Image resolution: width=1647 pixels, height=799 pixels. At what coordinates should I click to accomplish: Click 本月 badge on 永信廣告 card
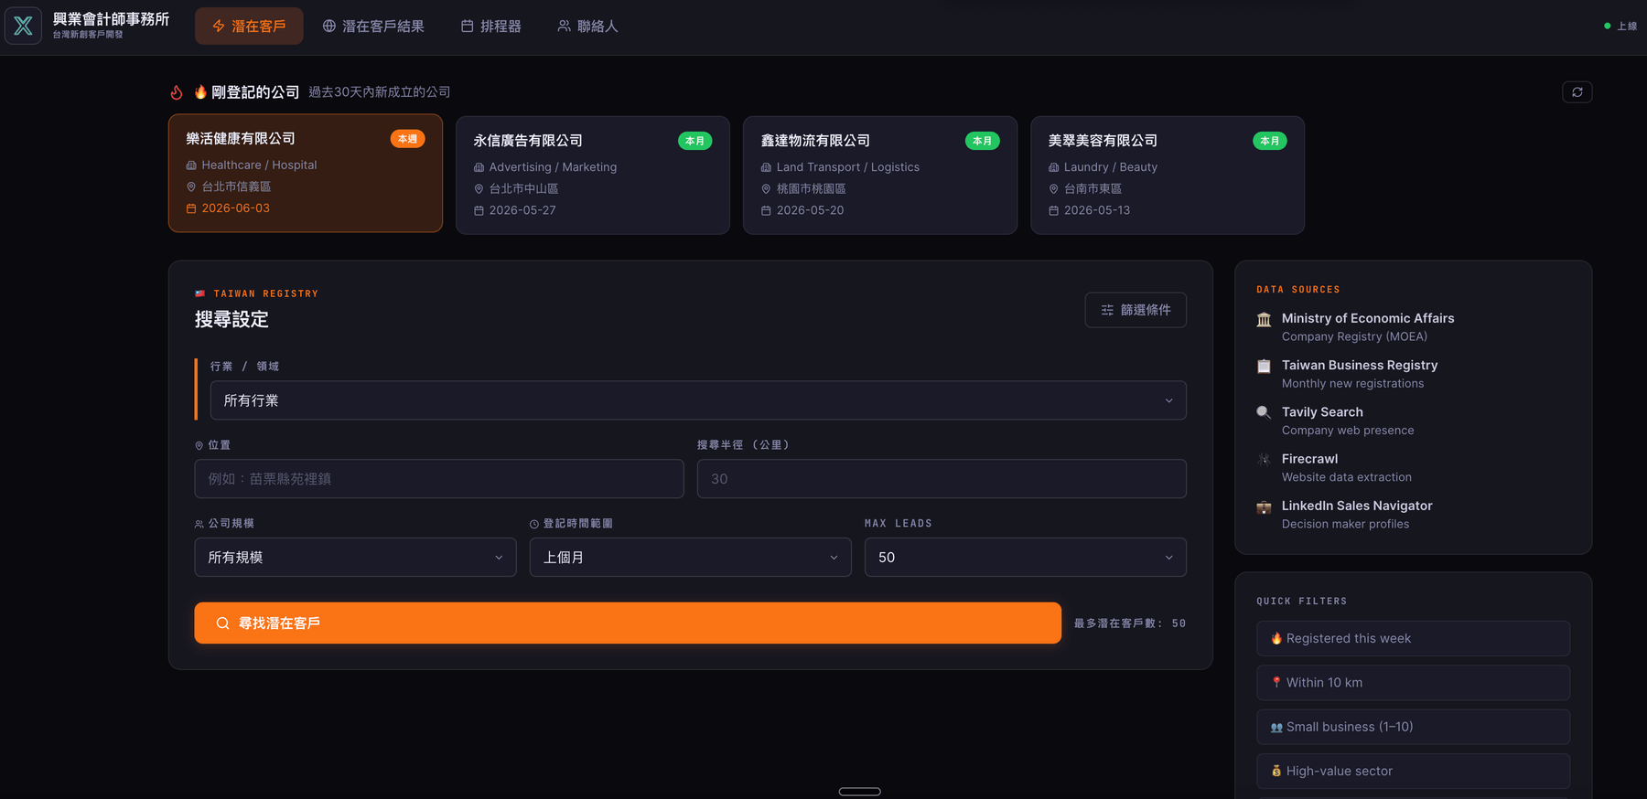click(695, 141)
